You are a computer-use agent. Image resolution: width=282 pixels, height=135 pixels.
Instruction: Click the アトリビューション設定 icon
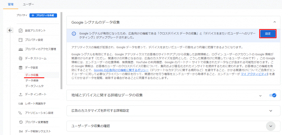point(21,113)
